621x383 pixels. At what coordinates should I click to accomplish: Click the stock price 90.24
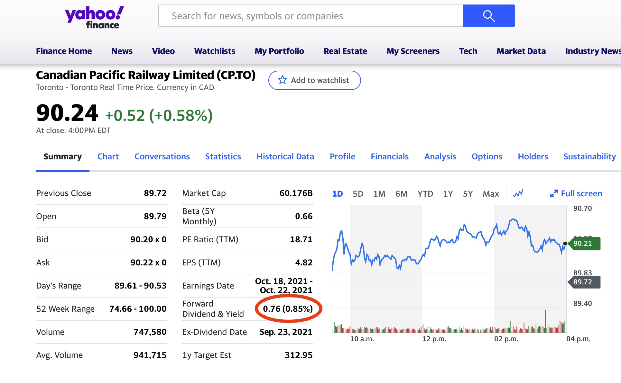point(67,113)
